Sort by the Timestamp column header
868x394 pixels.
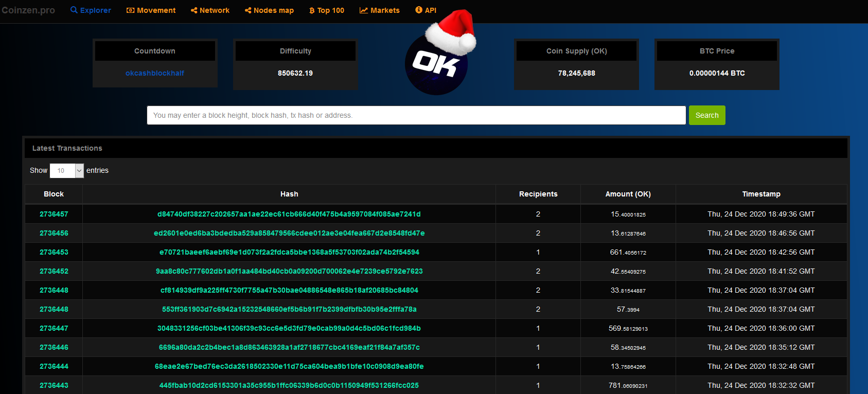coord(761,194)
